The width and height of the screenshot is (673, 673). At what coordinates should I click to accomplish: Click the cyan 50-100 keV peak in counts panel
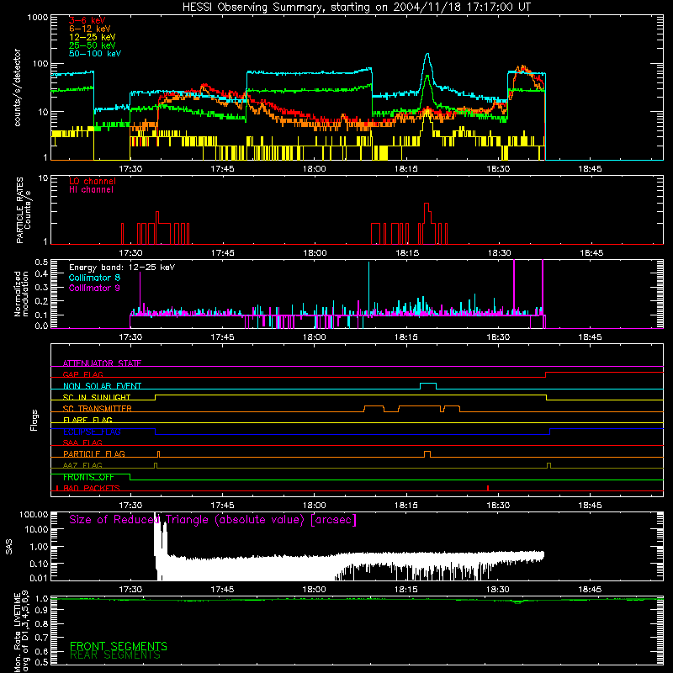427,55
